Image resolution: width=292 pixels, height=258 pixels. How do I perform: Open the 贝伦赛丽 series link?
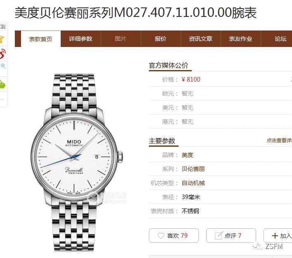coord(193,169)
